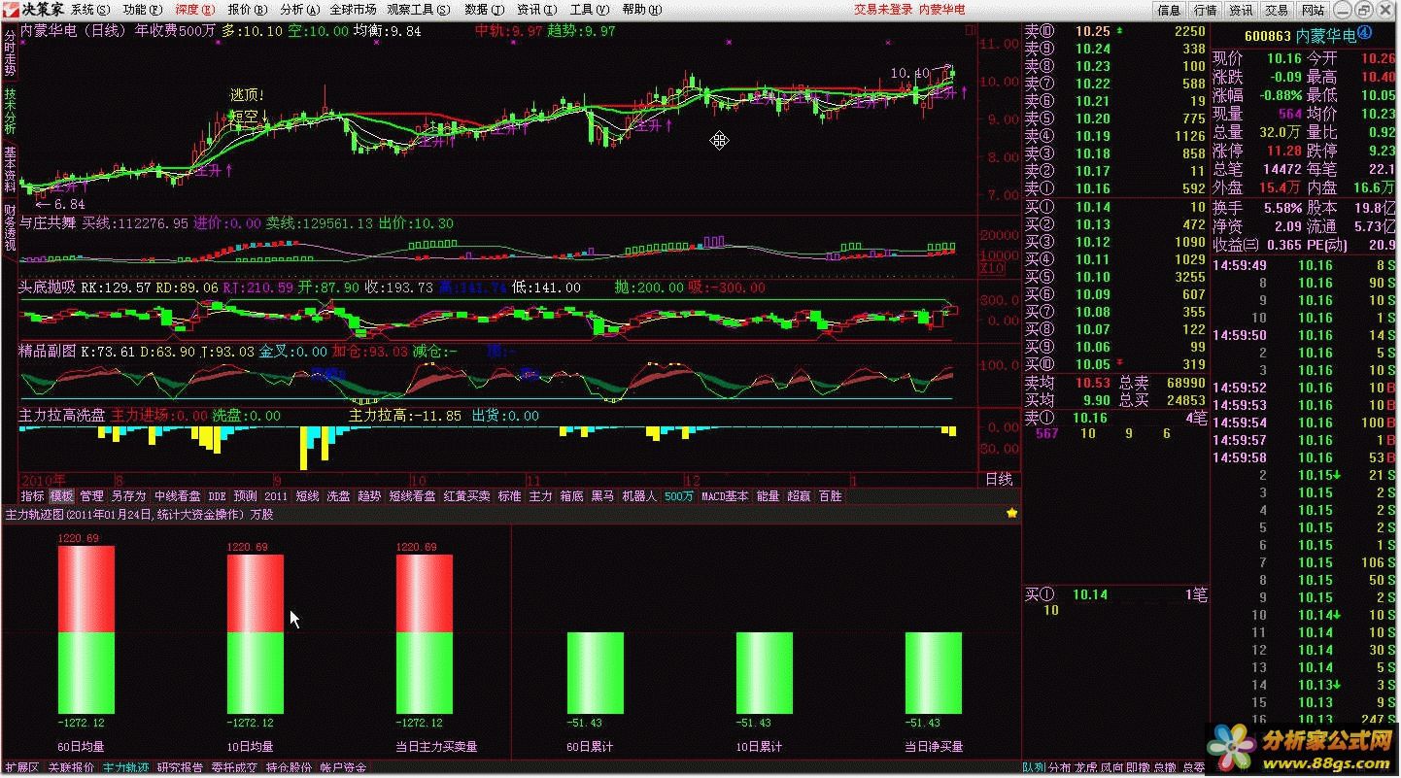Select the 主力轨迹 bottom tab
The height and width of the screenshot is (778, 1401).
point(126,768)
